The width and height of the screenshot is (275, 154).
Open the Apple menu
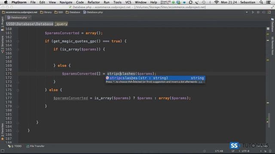[x=6, y=2]
